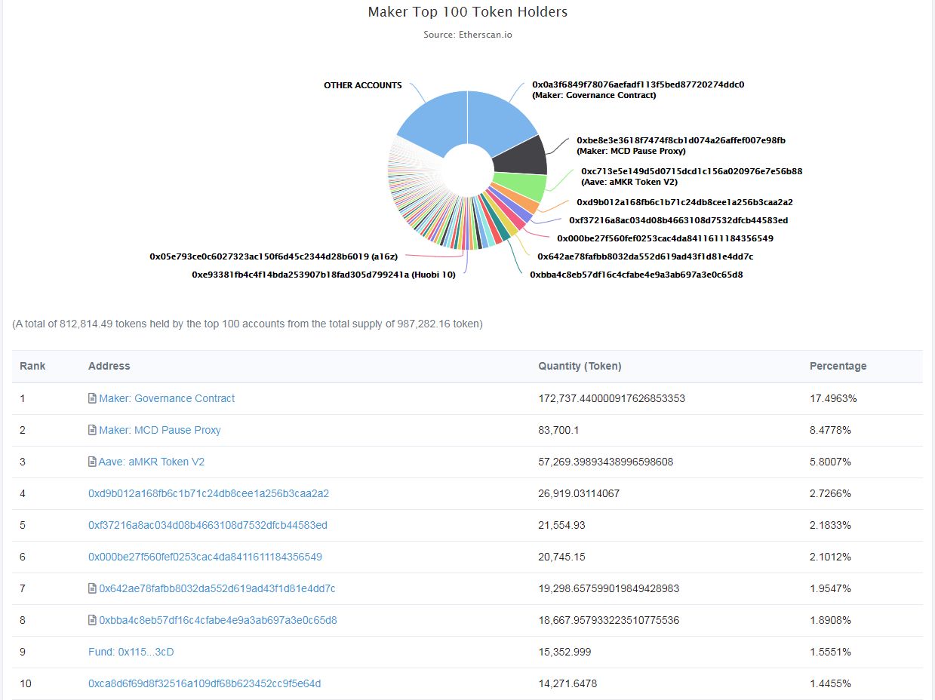The width and height of the screenshot is (935, 700).
Task: Click the OTHER ACCOUNTS chart label
Action: tap(363, 85)
